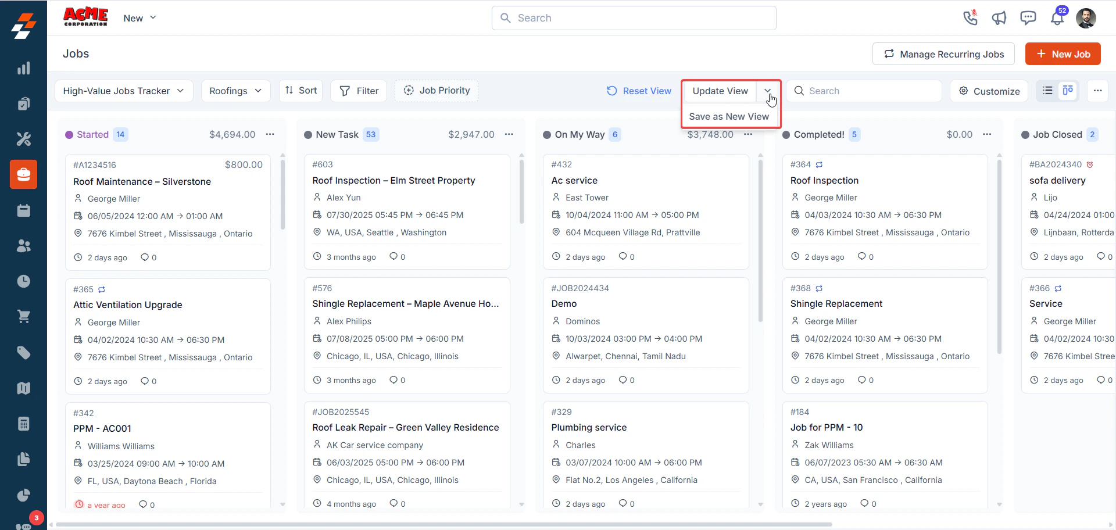
Task: Open job card Ac service
Action: [646, 212]
